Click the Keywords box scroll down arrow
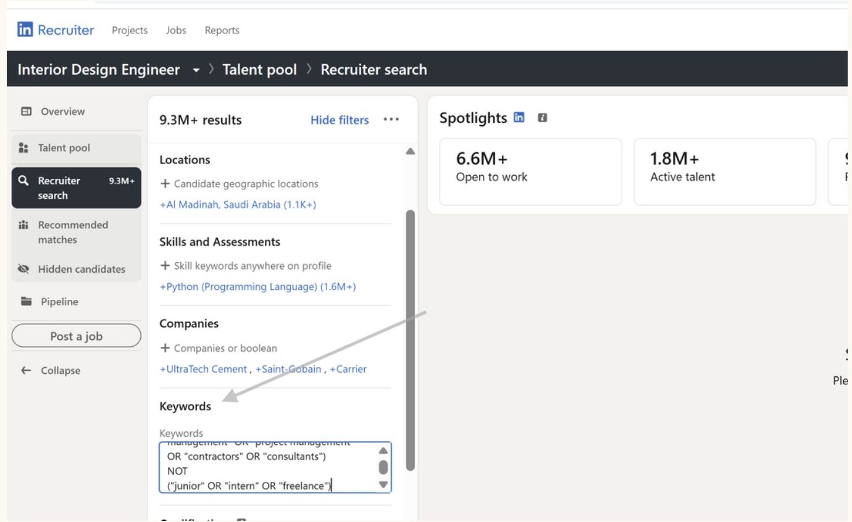The width and height of the screenshot is (852, 522). (383, 485)
